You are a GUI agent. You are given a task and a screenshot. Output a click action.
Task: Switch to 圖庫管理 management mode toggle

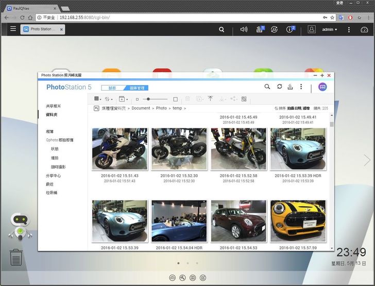click(138, 88)
